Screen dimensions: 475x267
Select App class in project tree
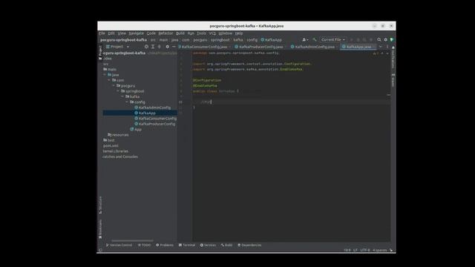[136, 129]
